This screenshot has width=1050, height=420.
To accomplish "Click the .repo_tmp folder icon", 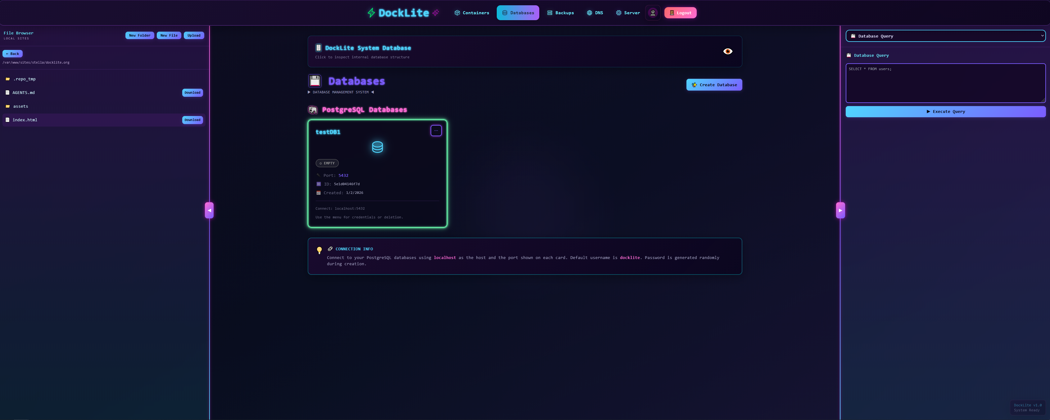I will tap(8, 79).
